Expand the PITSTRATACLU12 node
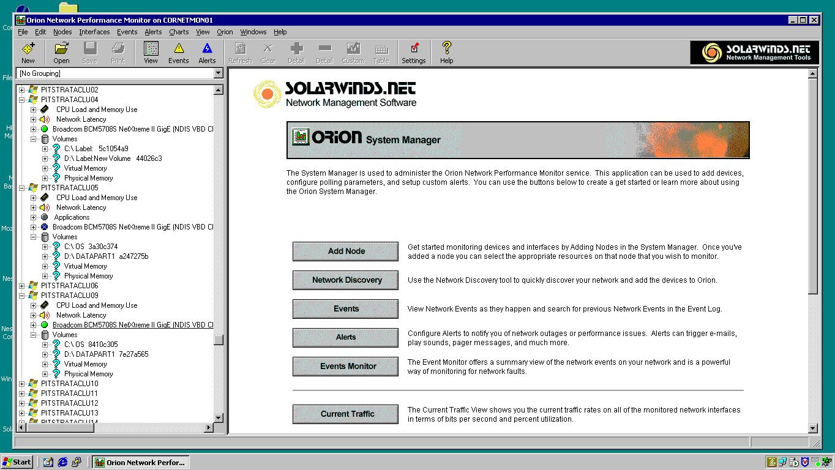835x470 pixels. click(x=22, y=403)
